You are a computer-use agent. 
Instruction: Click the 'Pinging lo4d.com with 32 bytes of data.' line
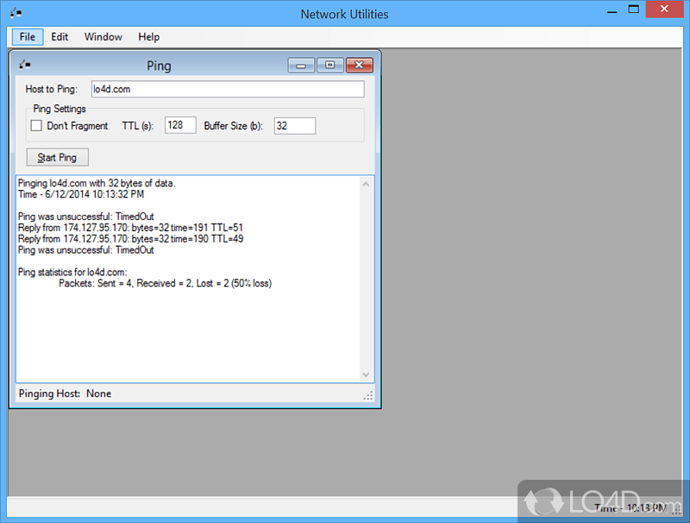(x=97, y=183)
